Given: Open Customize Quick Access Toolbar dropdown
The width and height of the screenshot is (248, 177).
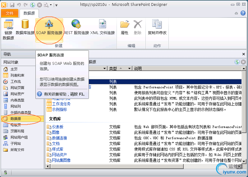Looking at the screenshot, I should coord(56,5).
